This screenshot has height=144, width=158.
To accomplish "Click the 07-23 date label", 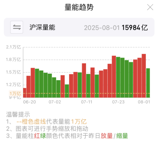I will [x=118, y=102].
